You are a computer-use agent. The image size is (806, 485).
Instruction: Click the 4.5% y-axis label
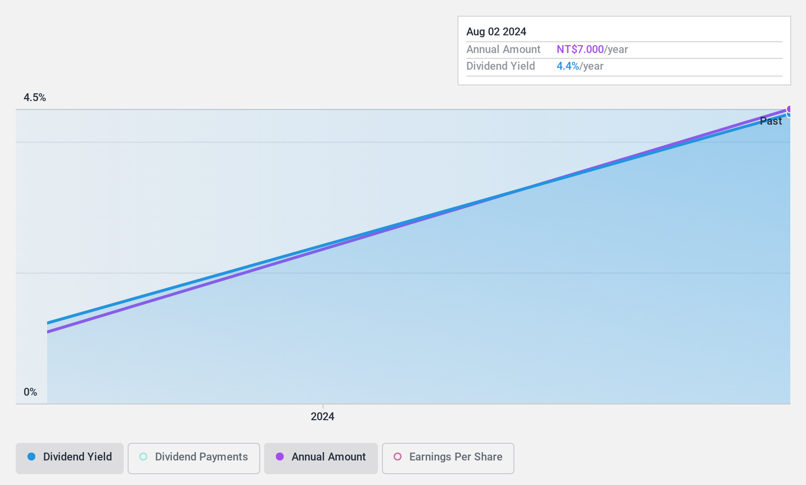pos(35,97)
